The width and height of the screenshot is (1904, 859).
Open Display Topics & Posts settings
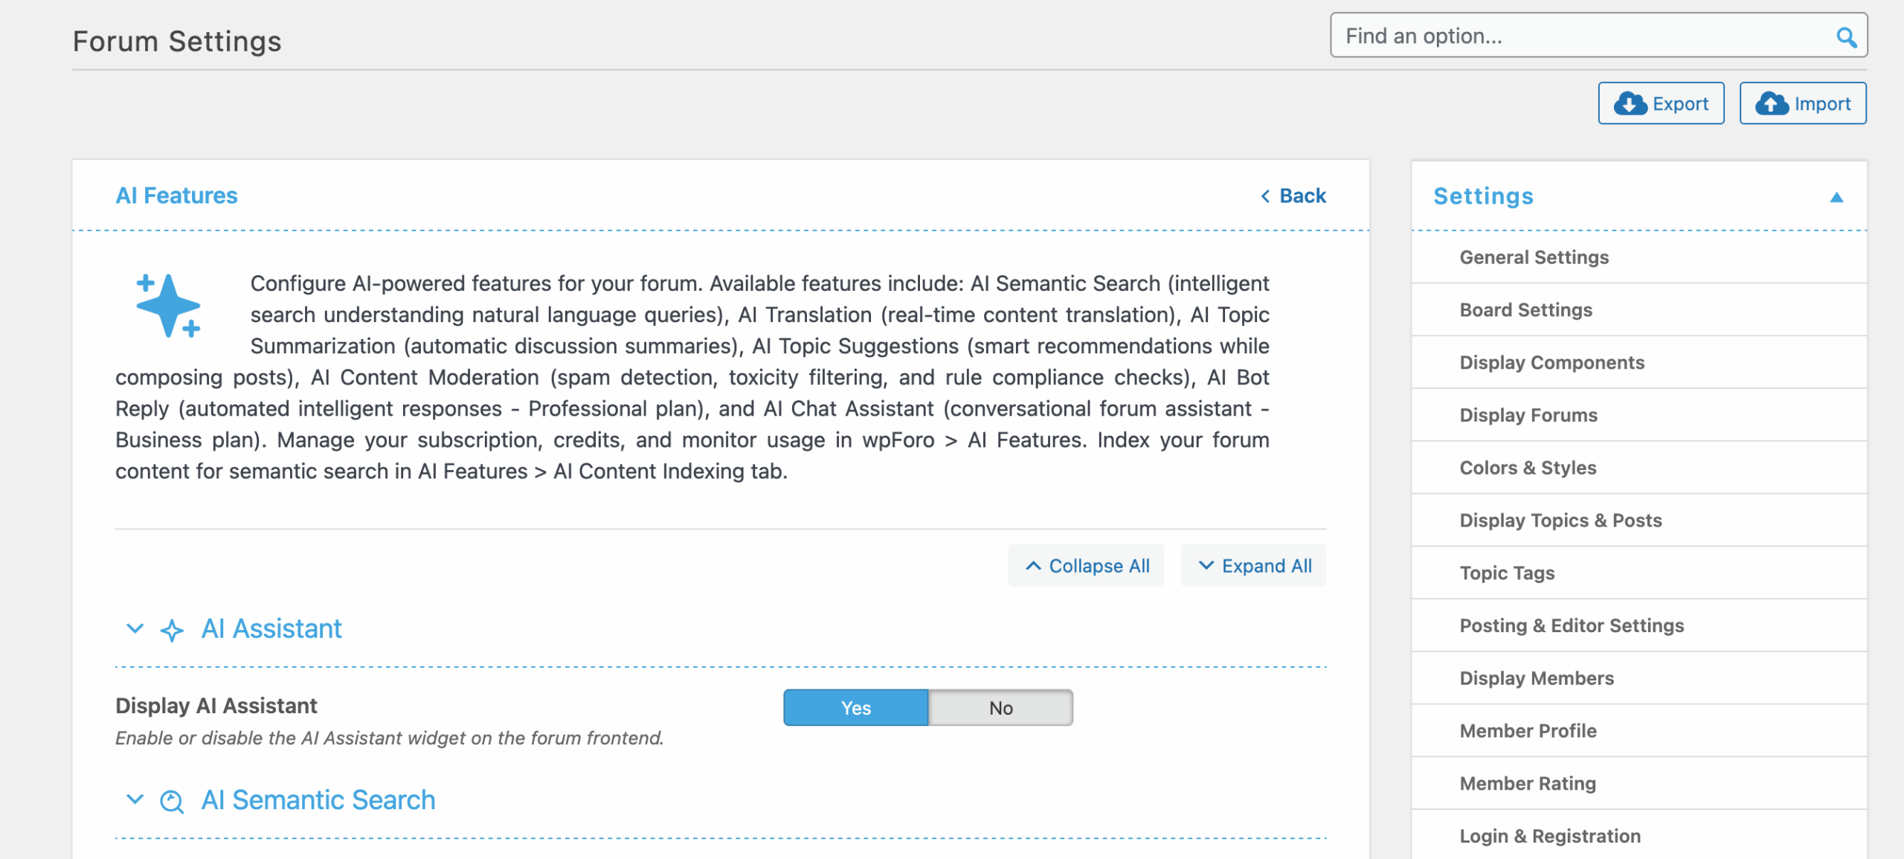click(x=1560, y=521)
